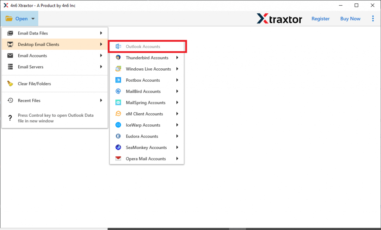Select Email Accounts menu item
Viewport: 381px width, 230px height.
coord(55,56)
